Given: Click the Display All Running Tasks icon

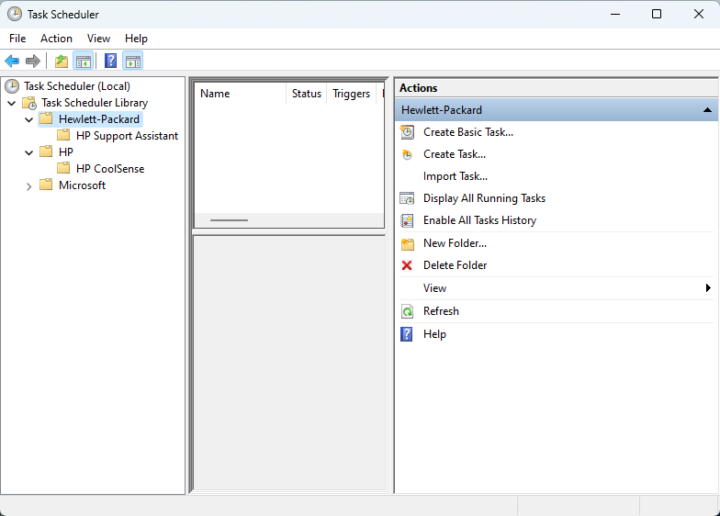Looking at the screenshot, I should click(x=408, y=198).
